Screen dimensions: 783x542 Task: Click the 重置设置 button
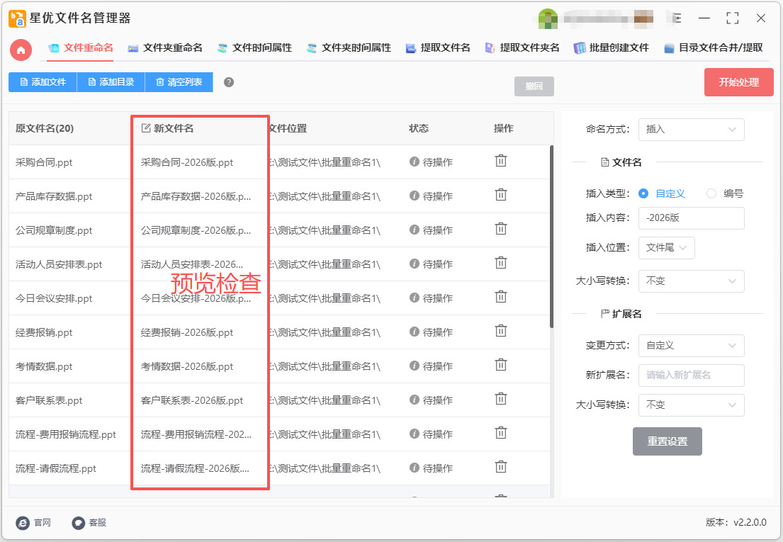(667, 441)
